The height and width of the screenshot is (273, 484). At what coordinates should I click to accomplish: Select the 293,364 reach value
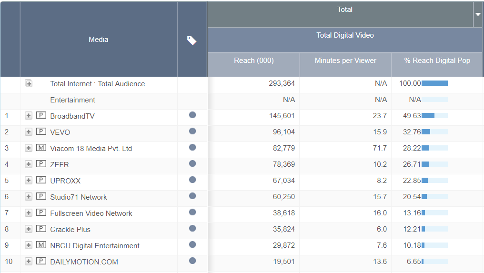point(282,83)
